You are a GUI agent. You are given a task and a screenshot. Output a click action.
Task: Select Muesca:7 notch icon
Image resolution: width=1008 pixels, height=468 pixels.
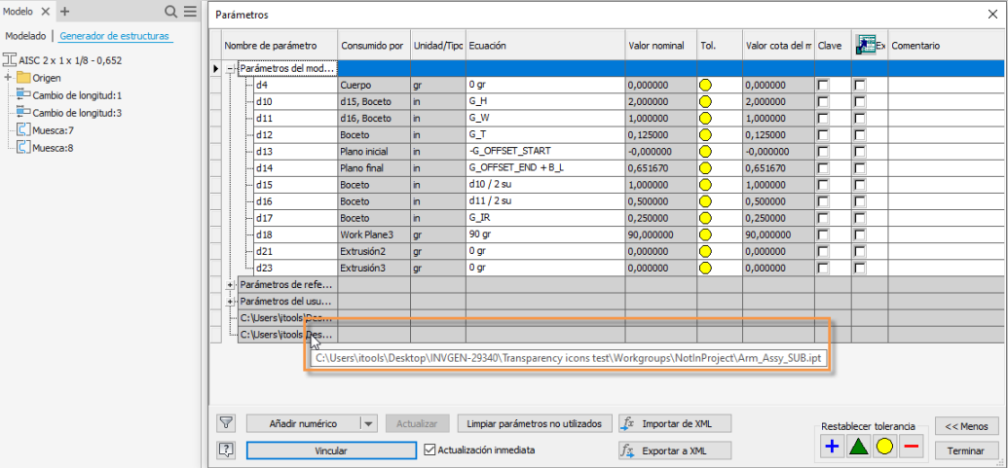(23, 129)
